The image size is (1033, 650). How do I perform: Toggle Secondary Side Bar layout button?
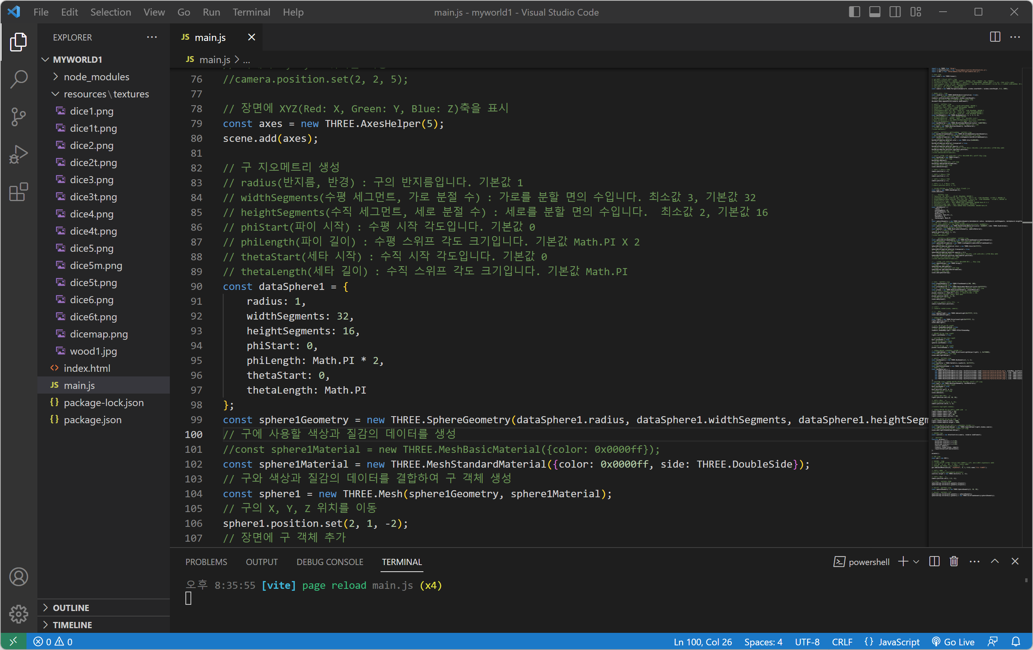(895, 12)
